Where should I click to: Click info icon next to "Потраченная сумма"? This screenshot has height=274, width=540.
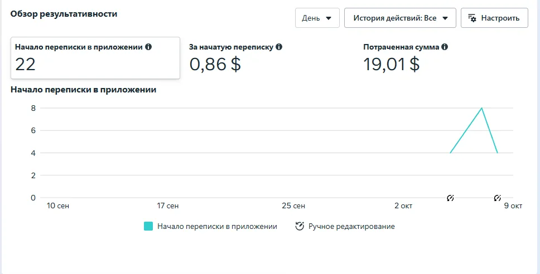(445, 47)
